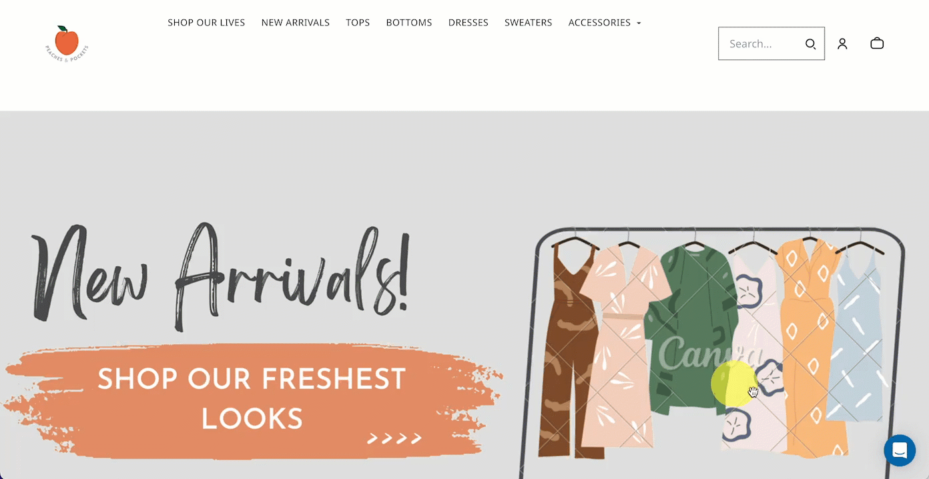Click the white arrows on the orange banner
The height and width of the screenshot is (479, 929).
pos(394,438)
